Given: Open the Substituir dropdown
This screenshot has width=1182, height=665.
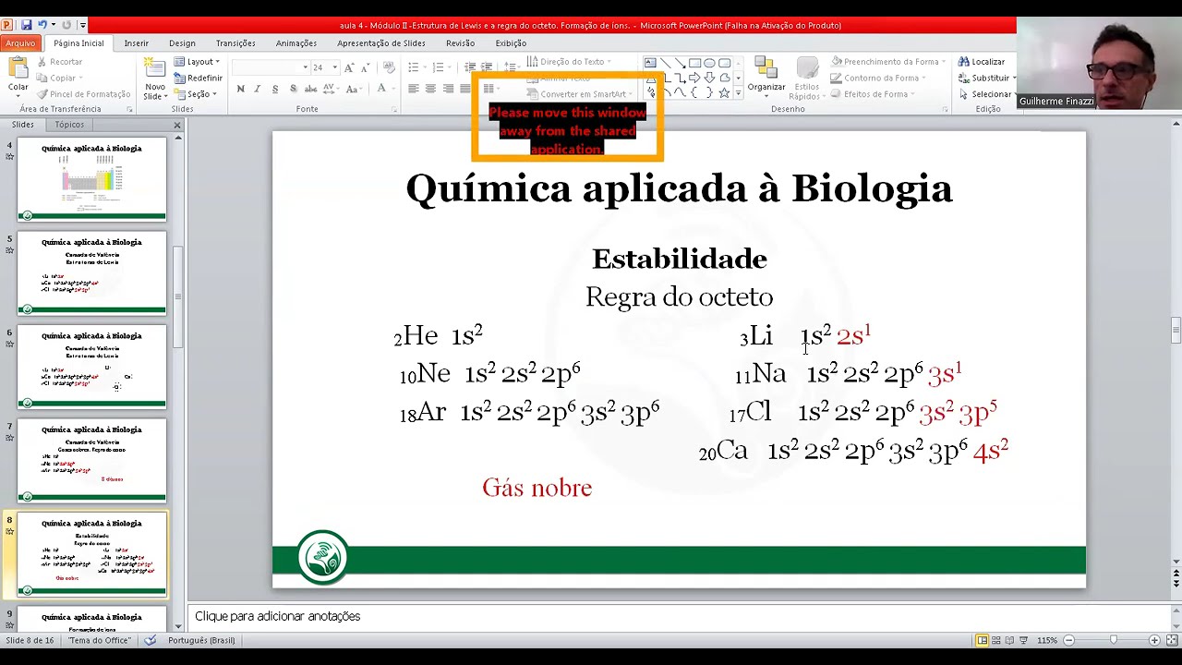Looking at the screenshot, I should (986, 79).
